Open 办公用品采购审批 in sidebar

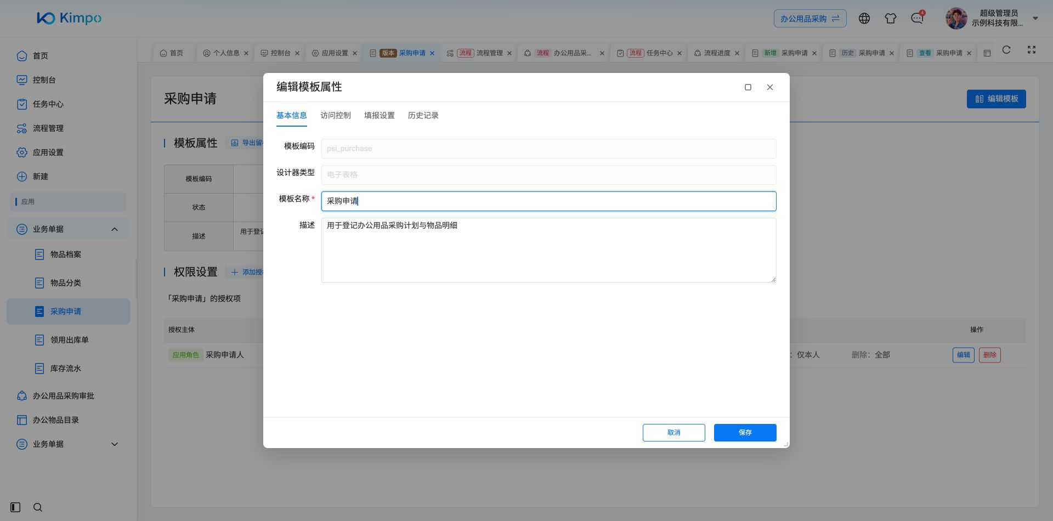pyautogui.click(x=68, y=396)
